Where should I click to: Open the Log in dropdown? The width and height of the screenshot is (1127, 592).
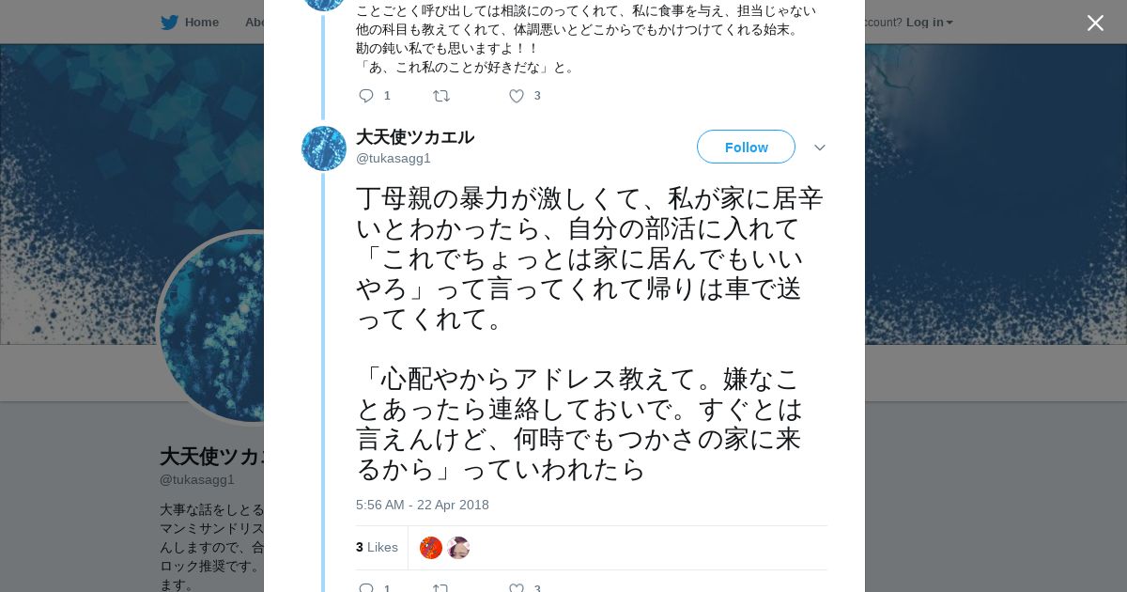[x=929, y=23]
